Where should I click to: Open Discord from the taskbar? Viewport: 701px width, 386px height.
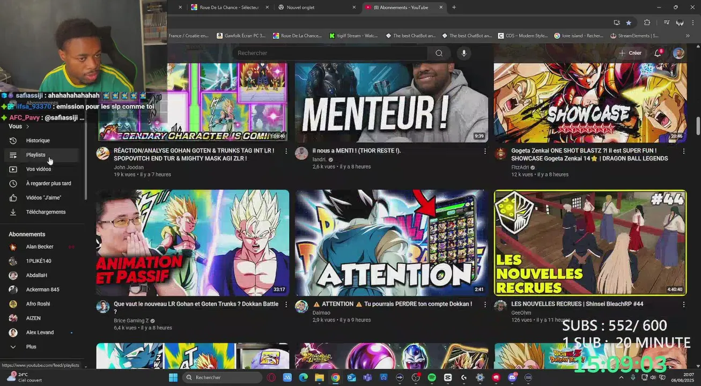click(x=512, y=377)
